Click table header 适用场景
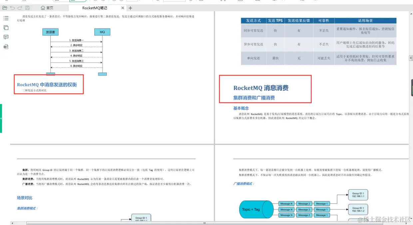413x225 pixels. point(365,21)
